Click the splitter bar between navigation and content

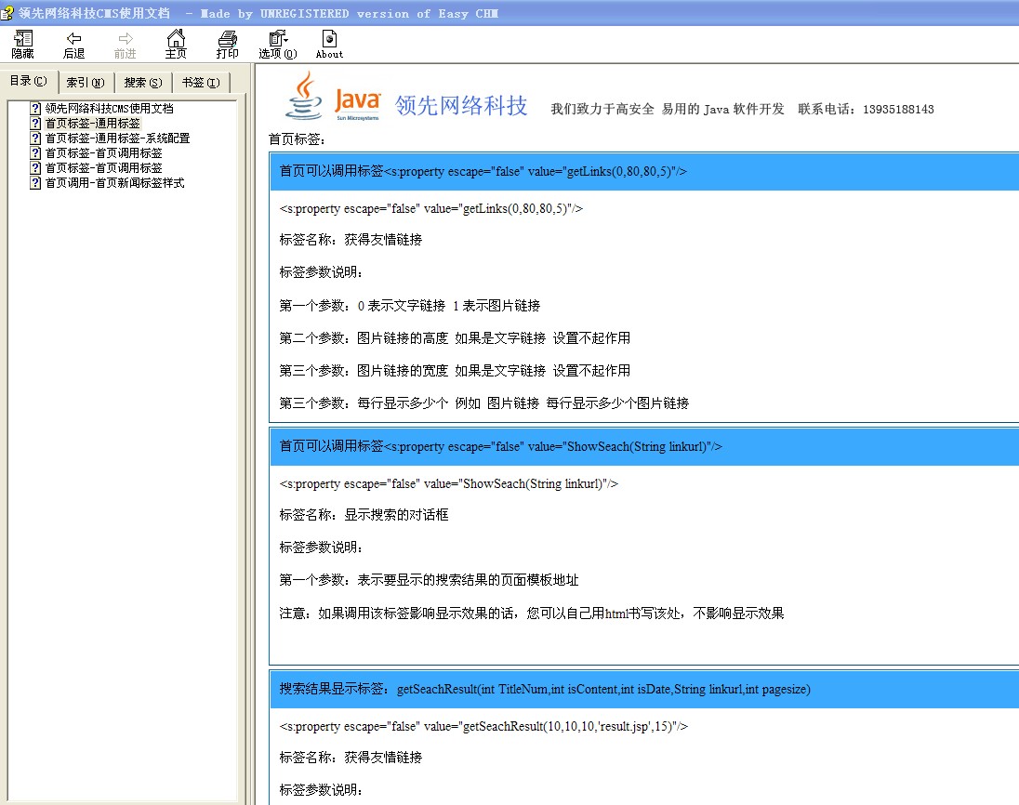250,434
